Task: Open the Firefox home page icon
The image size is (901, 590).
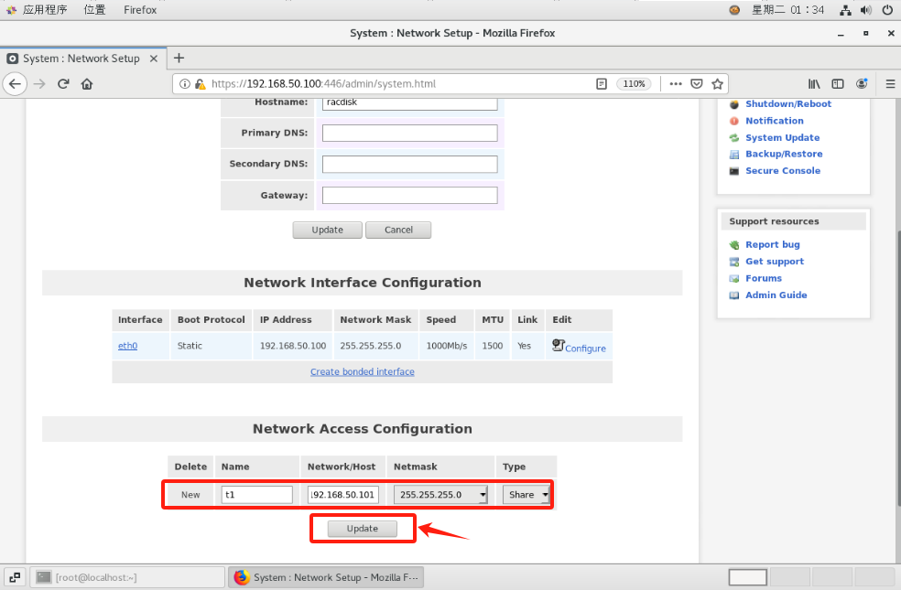Action: [x=87, y=84]
